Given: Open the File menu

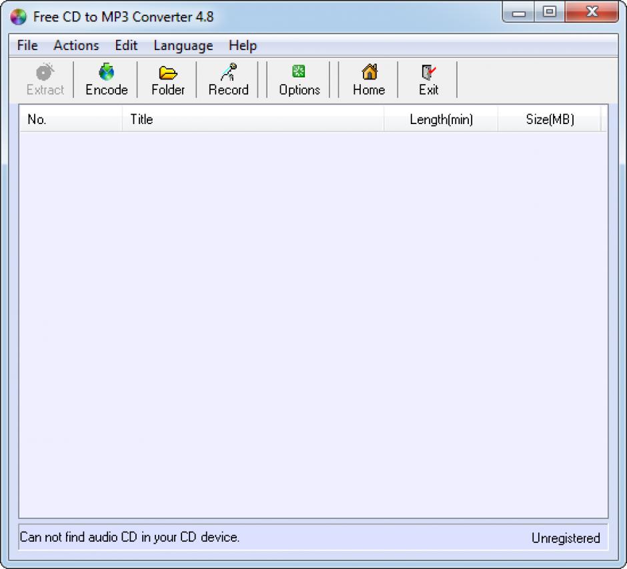Looking at the screenshot, I should tap(27, 45).
